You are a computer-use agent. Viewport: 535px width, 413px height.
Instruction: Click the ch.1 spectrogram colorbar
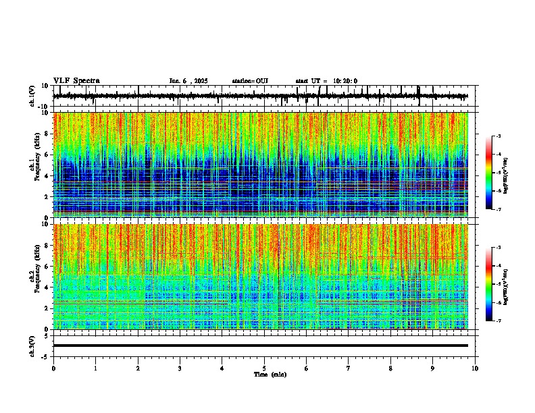click(x=488, y=173)
